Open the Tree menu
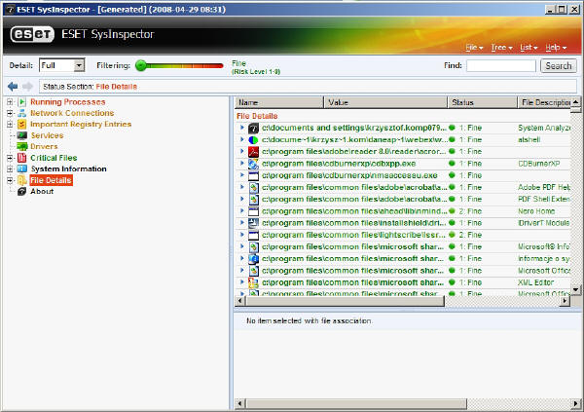This screenshot has width=584, height=412. pyautogui.click(x=501, y=48)
